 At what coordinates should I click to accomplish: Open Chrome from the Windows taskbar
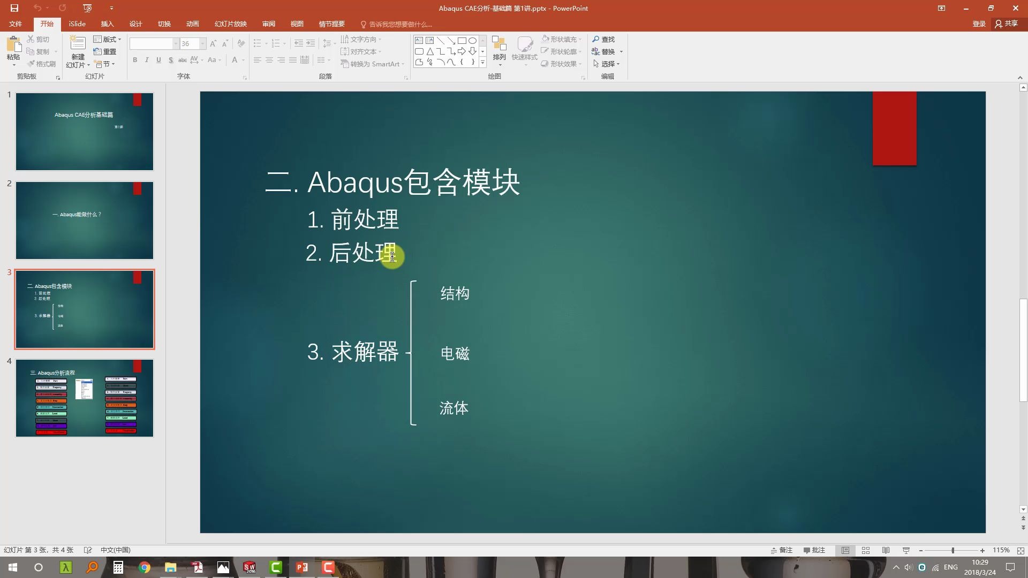145,567
